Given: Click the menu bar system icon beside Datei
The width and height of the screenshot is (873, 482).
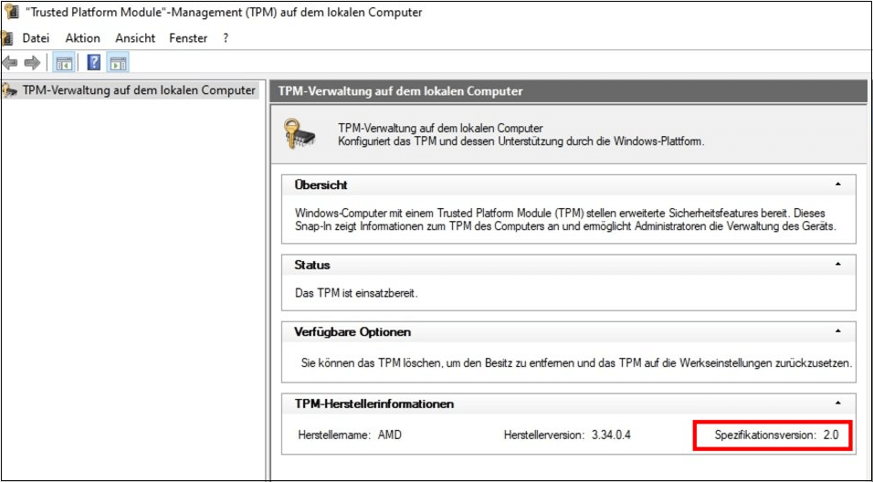Looking at the screenshot, I should (x=7, y=38).
